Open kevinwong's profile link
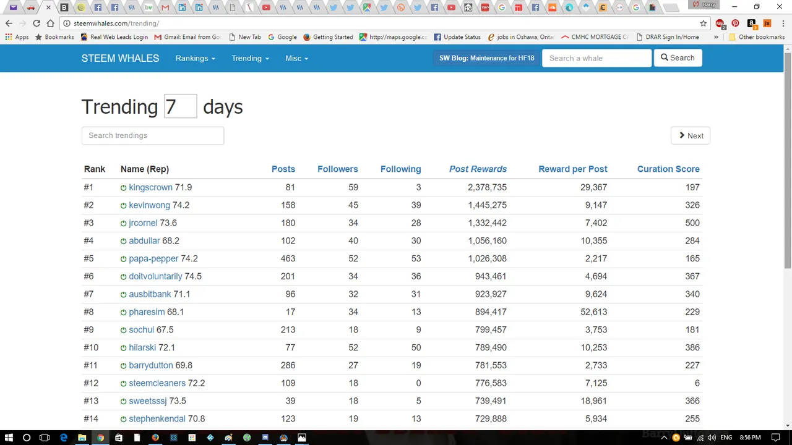792x445 pixels. (x=149, y=205)
